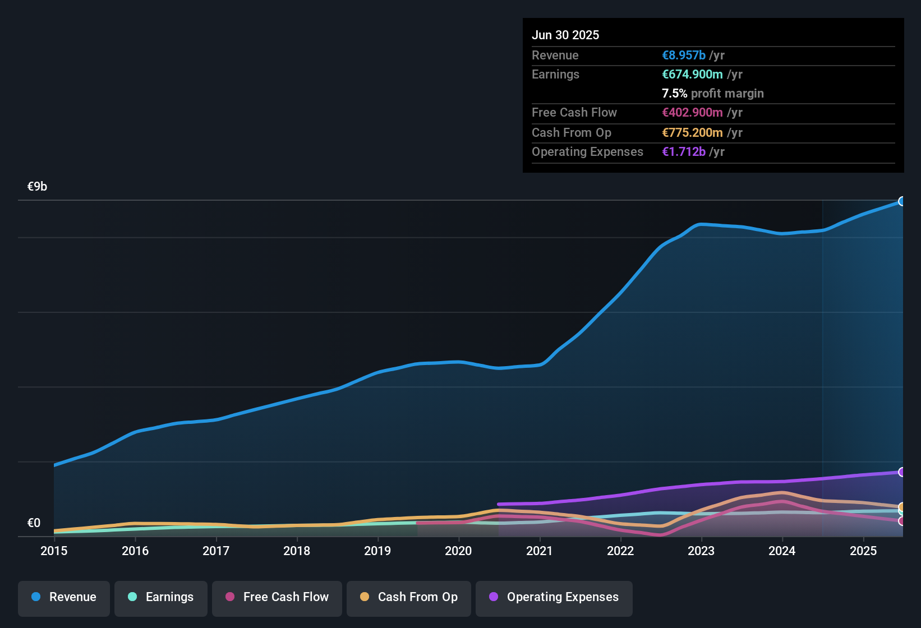Toggle the Earnings series visibility
921x628 pixels.
pos(160,597)
